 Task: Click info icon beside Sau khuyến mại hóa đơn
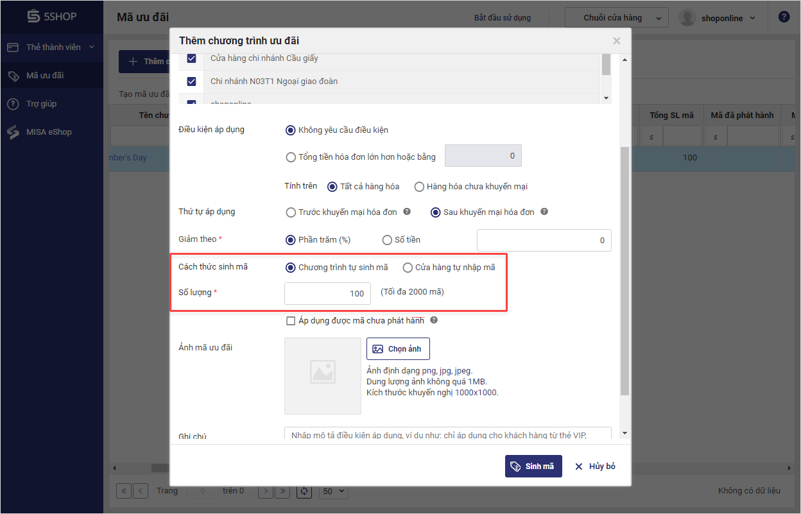coord(544,212)
